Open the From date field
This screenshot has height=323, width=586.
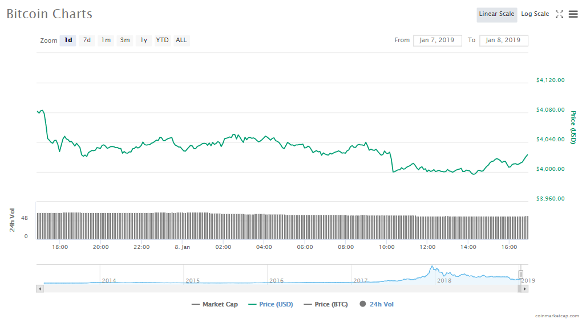tap(437, 40)
